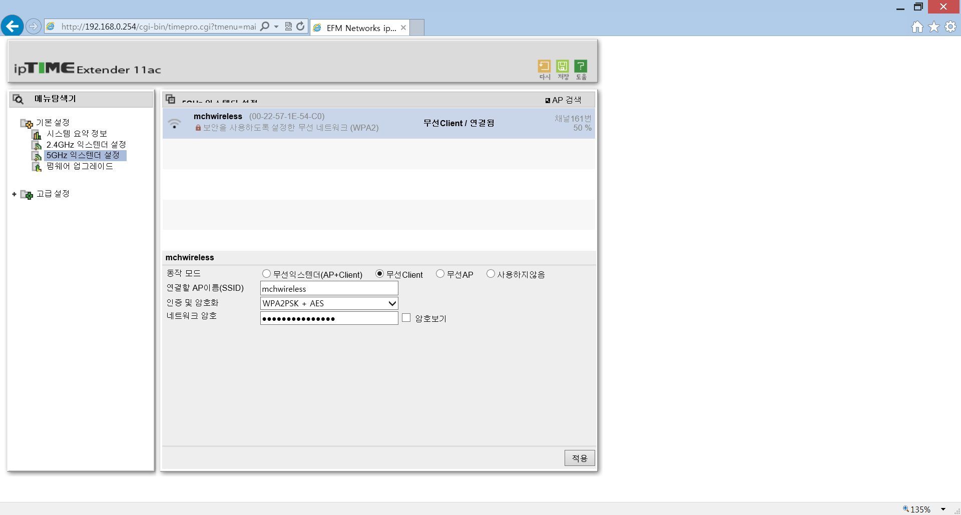Open the browser Tools gear icon
This screenshot has height=515, width=961.
coord(950,27)
